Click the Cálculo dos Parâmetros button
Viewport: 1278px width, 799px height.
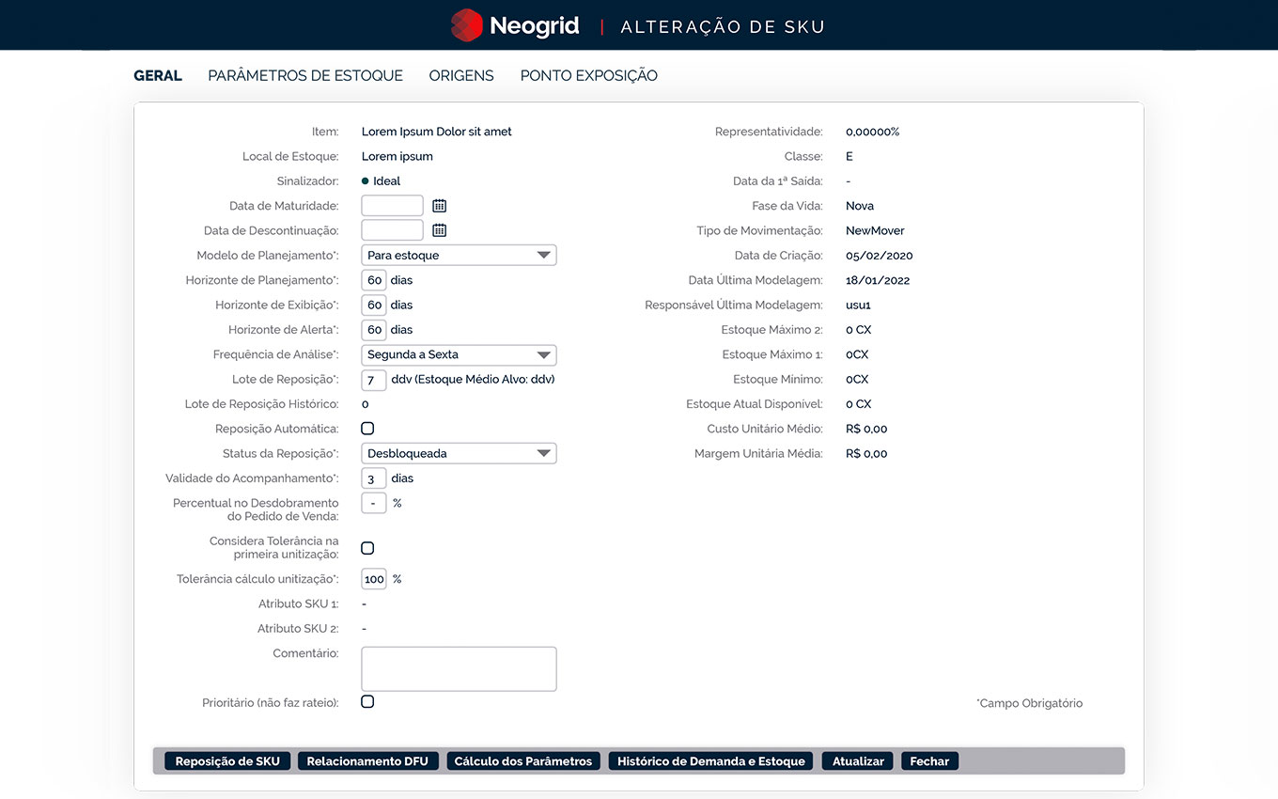click(523, 761)
